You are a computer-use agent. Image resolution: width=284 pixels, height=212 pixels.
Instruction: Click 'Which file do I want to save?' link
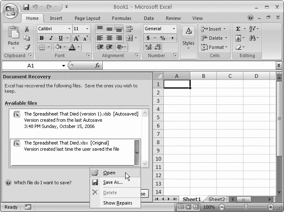(x=42, y=183)
